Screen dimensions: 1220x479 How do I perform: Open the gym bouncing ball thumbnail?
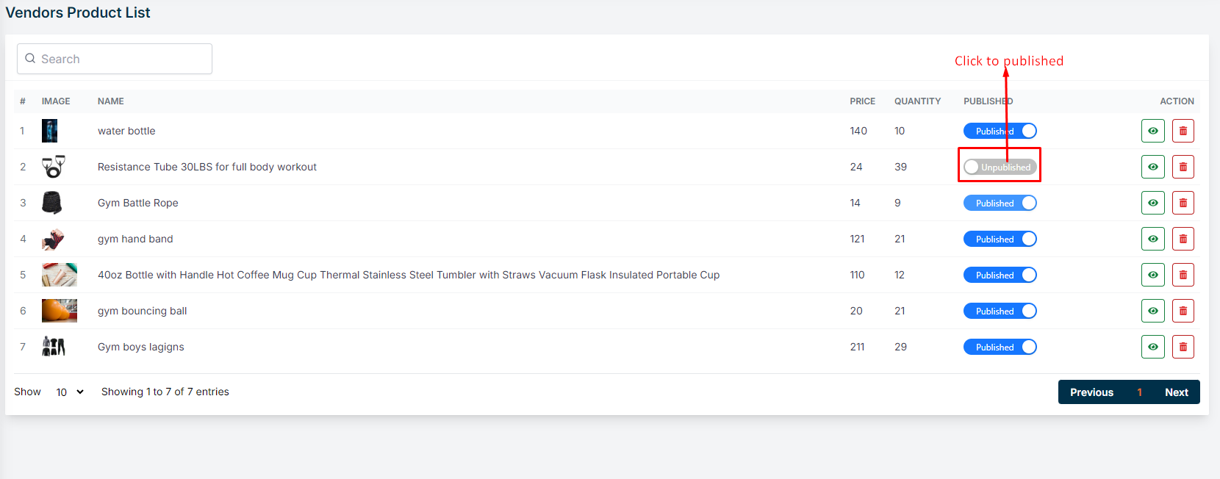59,311
